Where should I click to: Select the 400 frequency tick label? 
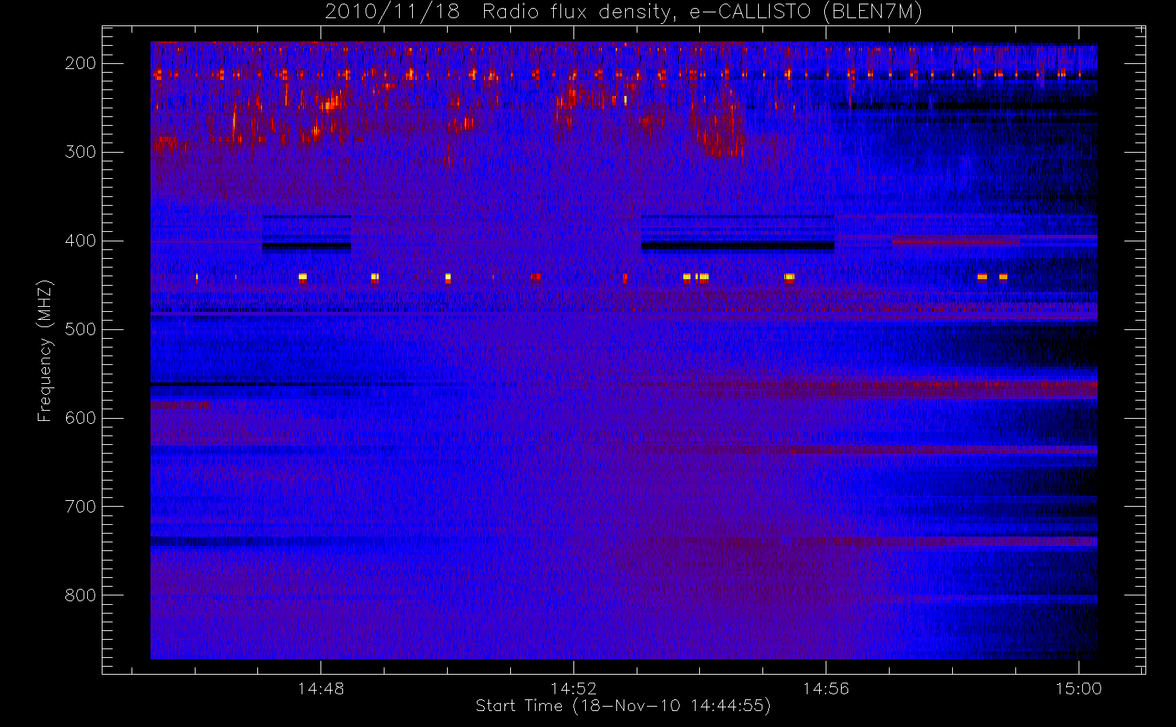pos(81,241)
